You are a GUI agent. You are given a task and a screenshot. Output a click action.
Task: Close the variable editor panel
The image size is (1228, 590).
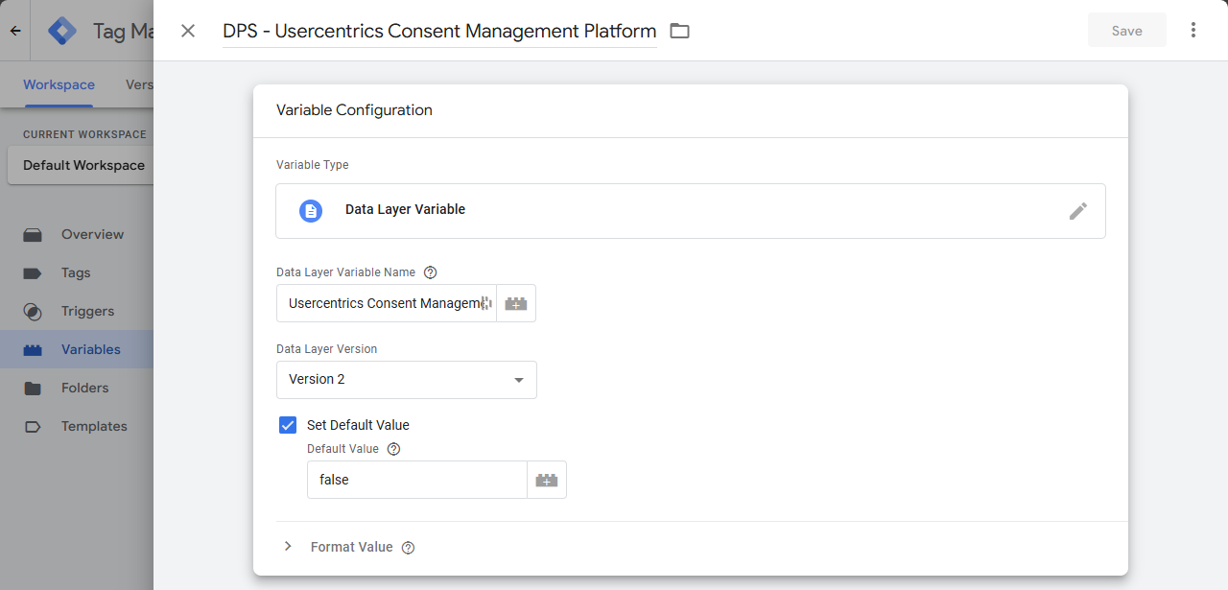tap(188, 31)
